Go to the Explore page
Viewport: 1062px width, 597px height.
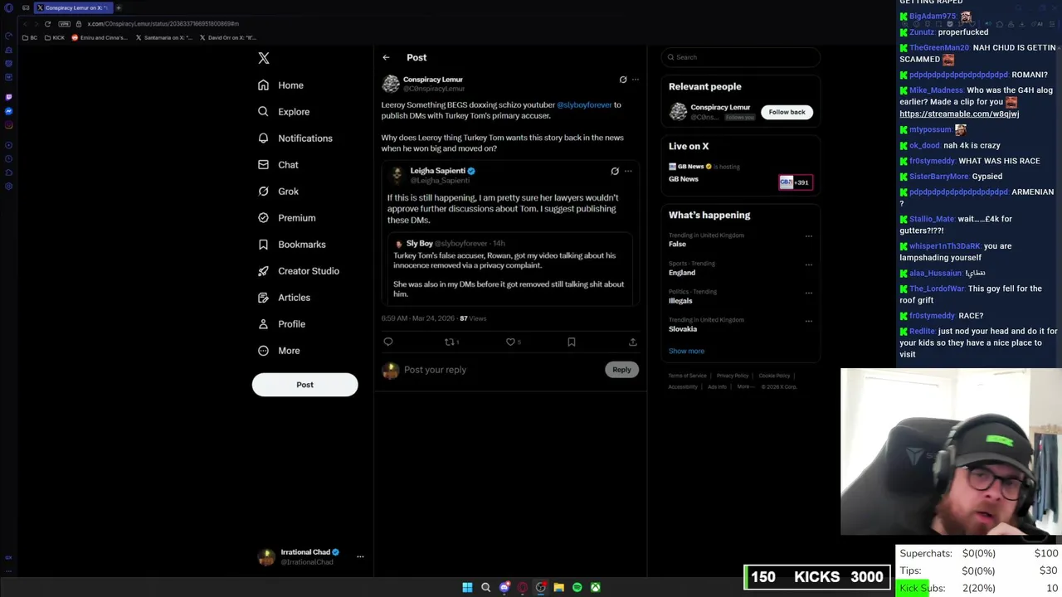pyautogui.click(x=284, y=112)
